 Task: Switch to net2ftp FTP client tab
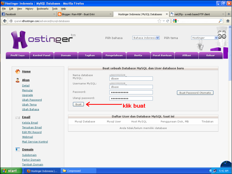(197, 14)
